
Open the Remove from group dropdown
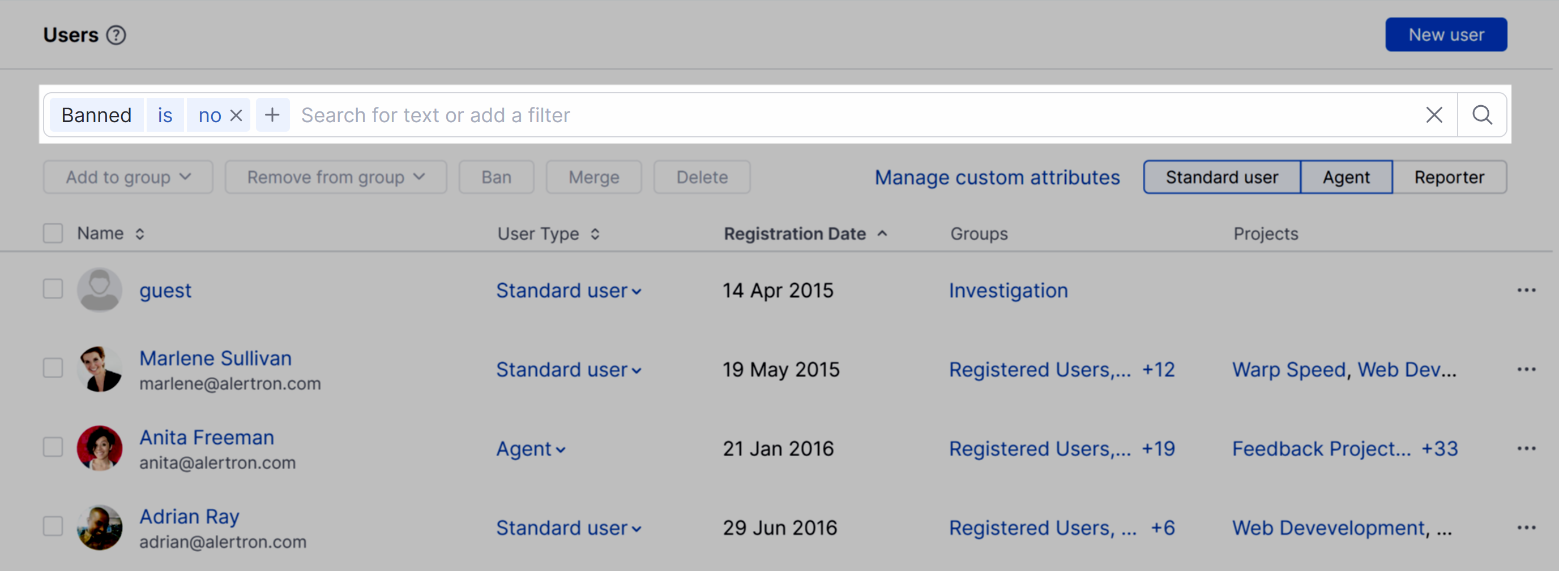point(335,176)
